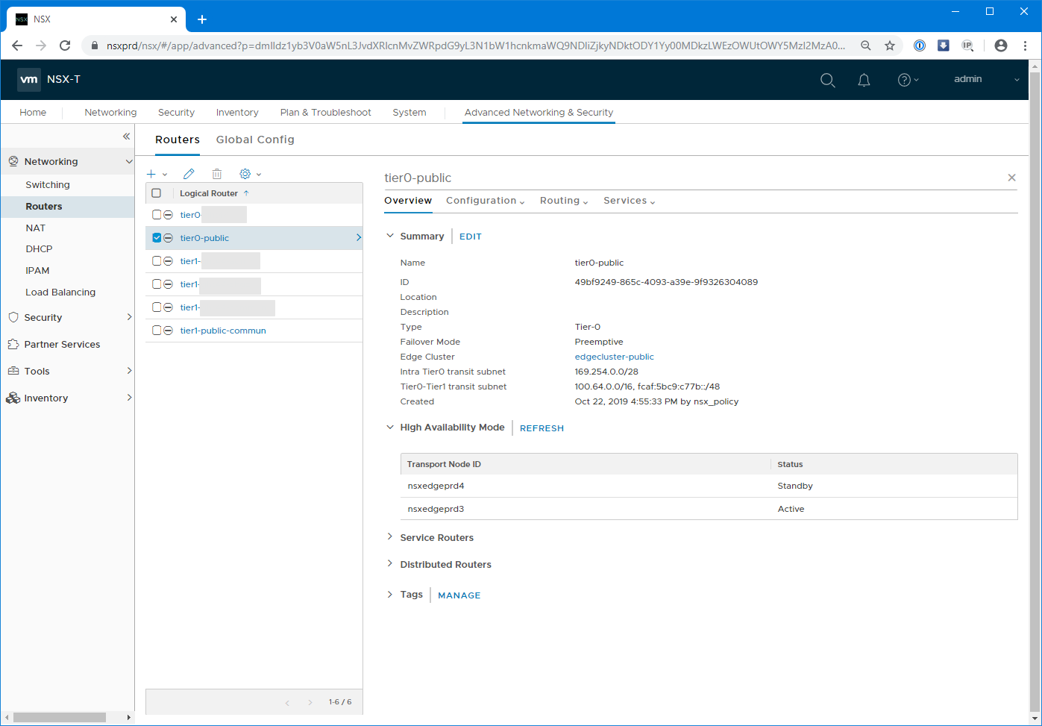Expand the Service Routers section
Viewport: 1042px width, 726px height.
tap(436, 538)
